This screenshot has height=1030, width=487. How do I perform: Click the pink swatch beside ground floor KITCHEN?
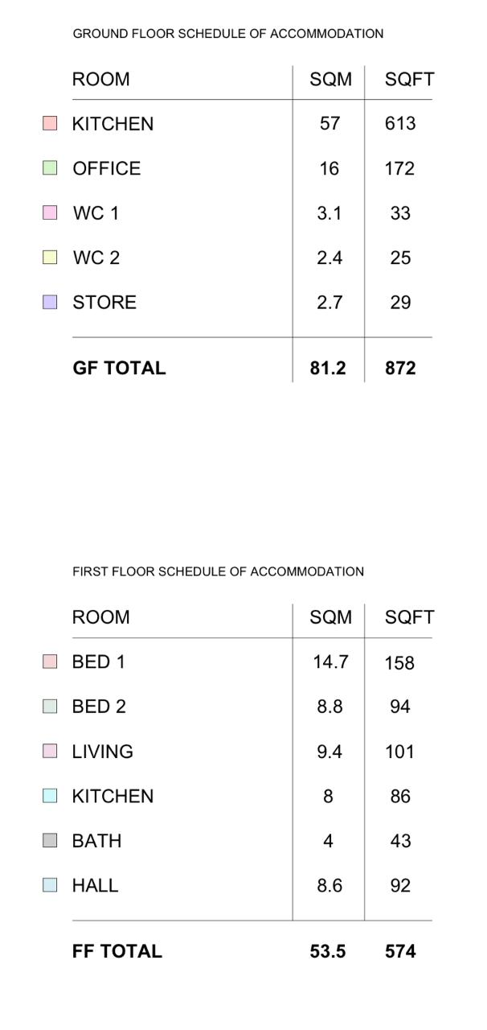click(x=50, y=123)
